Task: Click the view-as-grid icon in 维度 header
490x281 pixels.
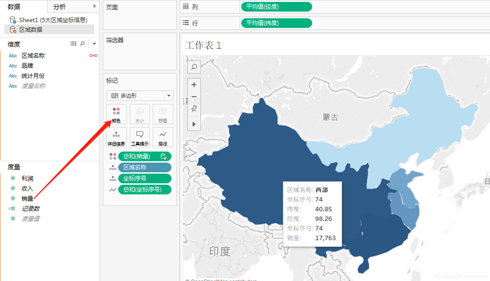Action: [x=73, y=44]
